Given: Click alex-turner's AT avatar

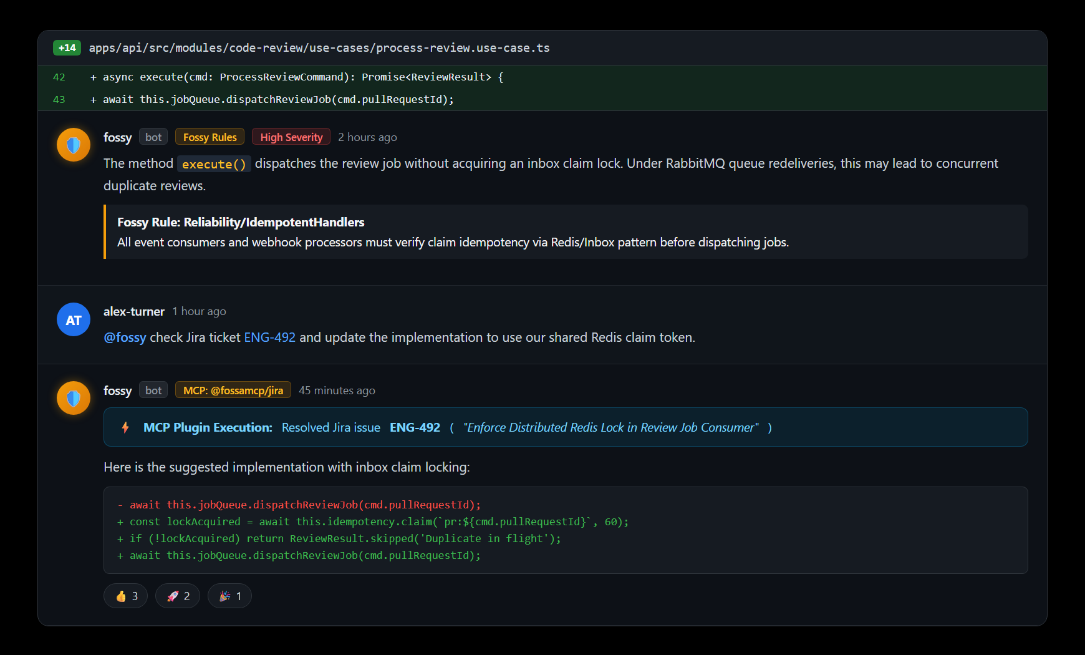Looking at the screenshot, I should tap(74, 319).
